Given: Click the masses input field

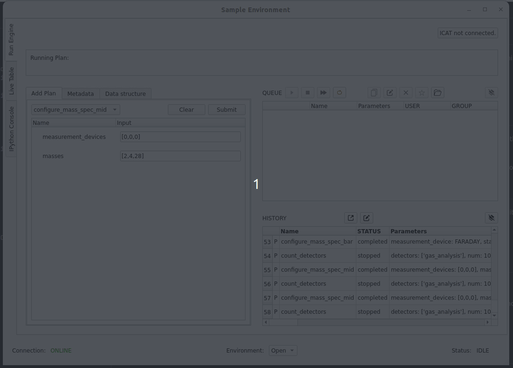Looking at the screenshot, I should [180, 156].
